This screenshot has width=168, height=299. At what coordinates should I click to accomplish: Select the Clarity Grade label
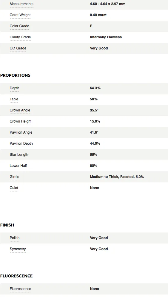[x=20, y=37]
